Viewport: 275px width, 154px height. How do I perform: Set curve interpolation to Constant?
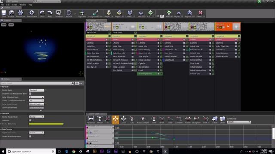(x=179, y=120)
